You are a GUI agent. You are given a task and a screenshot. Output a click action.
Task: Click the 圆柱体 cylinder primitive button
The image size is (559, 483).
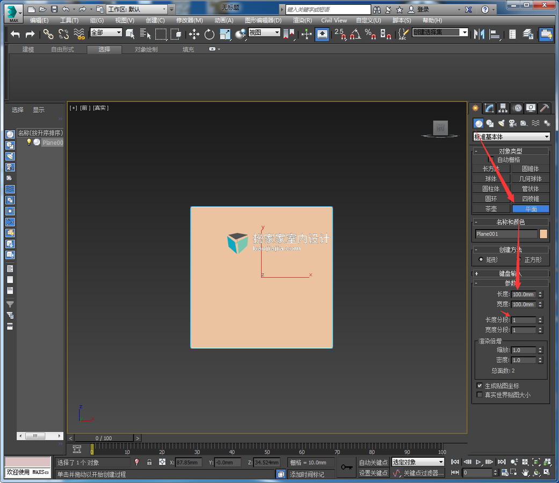pyautogui.click(x=491, y=189)
